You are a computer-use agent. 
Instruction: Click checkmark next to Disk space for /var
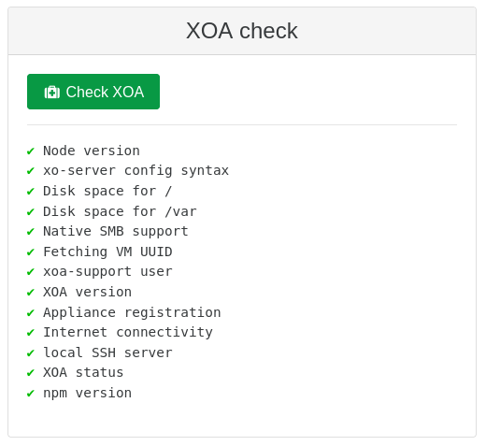31,211
